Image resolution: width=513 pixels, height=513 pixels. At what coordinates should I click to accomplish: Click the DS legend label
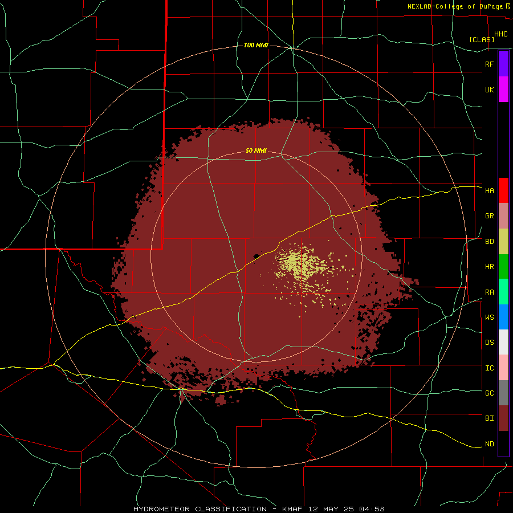click(x=489, y=343)
